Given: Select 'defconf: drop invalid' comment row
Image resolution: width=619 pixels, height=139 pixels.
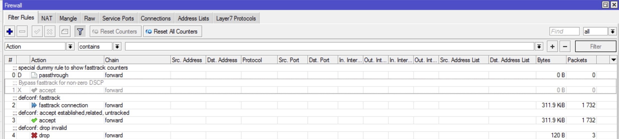Looking at the screenshot, I should pos(42,128).
